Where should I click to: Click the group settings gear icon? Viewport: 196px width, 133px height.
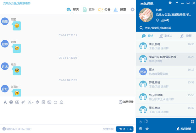tap(133, 9)
